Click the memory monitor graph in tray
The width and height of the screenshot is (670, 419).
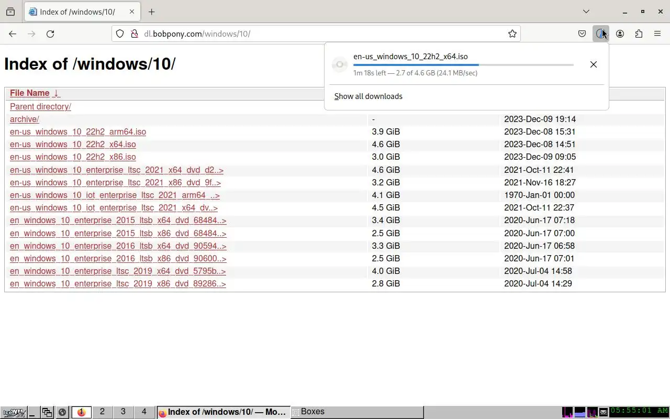[580, 412]
